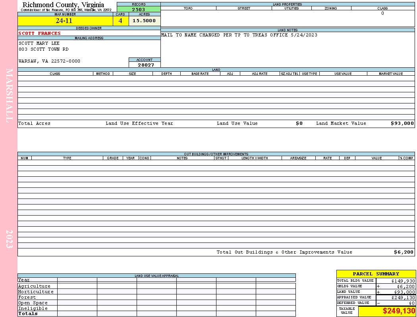
Task: Click the STREET column header
Action: 244,8
